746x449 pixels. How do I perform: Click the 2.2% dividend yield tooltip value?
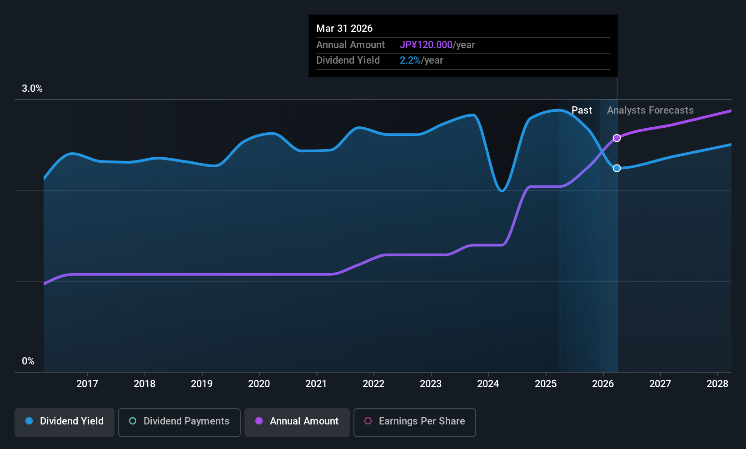click(x=410, y=60)
